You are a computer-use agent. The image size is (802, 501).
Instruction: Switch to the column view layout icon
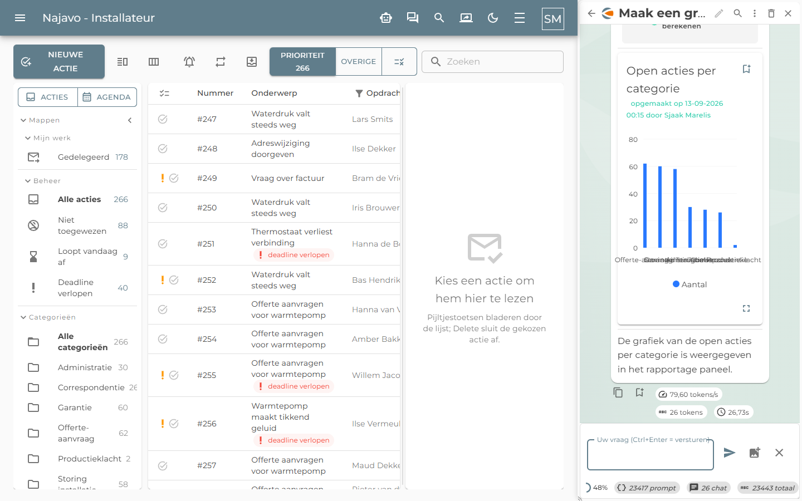point(154,62)
